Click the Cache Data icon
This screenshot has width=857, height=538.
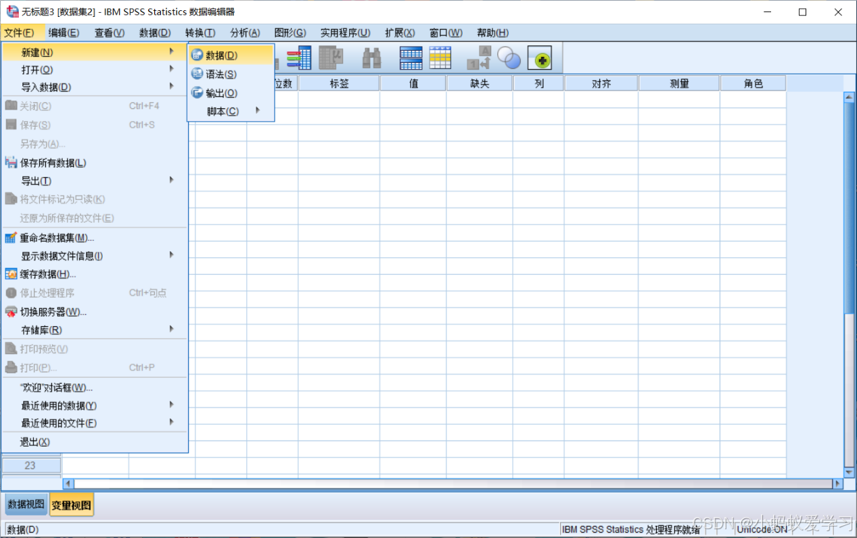[x=11, y=274]
